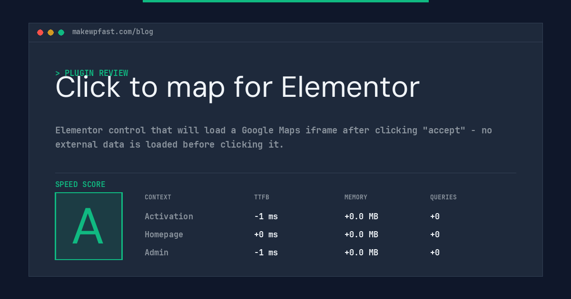Click the 'Click to map for Elementor' title

tap(237, 87)
